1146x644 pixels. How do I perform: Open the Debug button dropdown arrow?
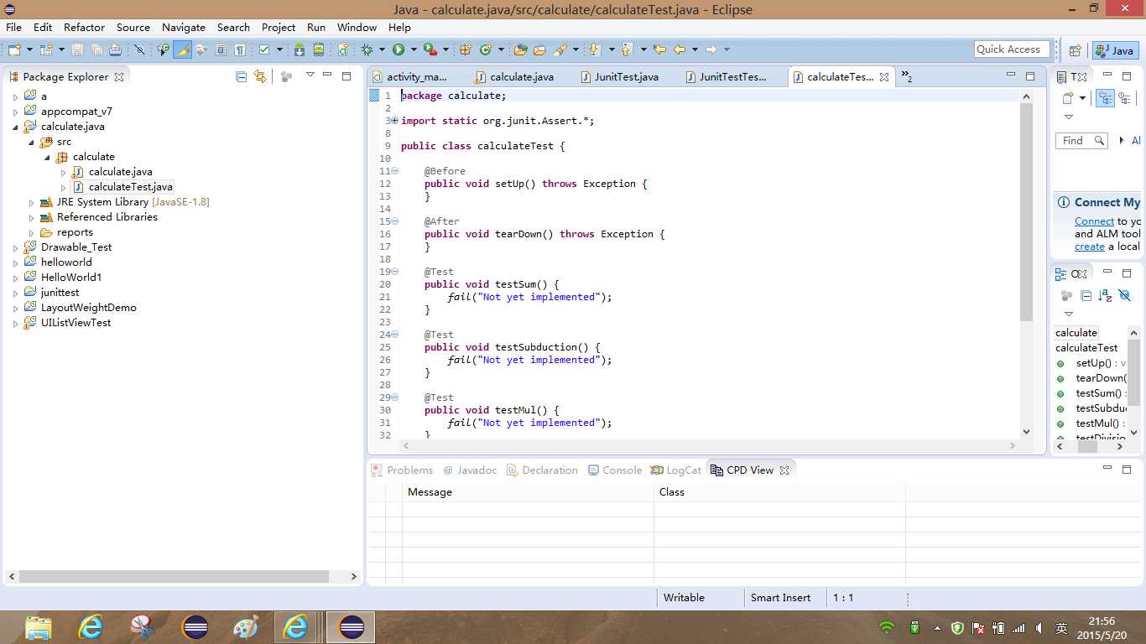click(x=382, y=50)
